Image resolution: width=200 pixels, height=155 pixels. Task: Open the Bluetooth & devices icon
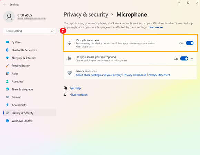click(x=7, y=50)
